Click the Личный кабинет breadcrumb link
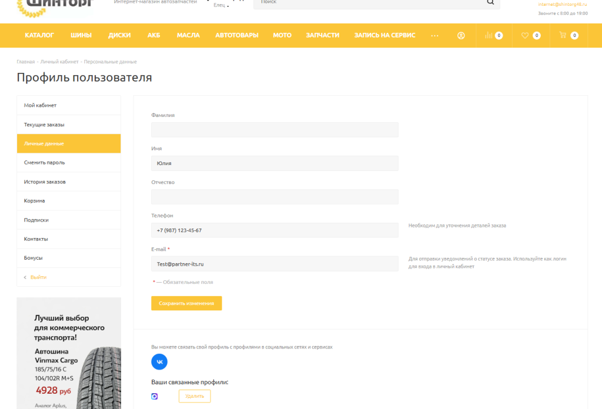Viewport: 602px width, 409px height. pyautogui.click(x=59, y=62)
